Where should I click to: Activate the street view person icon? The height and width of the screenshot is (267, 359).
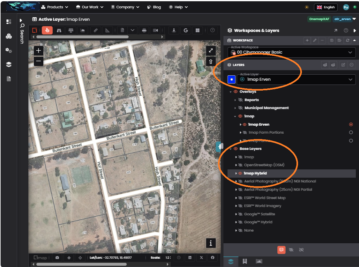(174, 30)
